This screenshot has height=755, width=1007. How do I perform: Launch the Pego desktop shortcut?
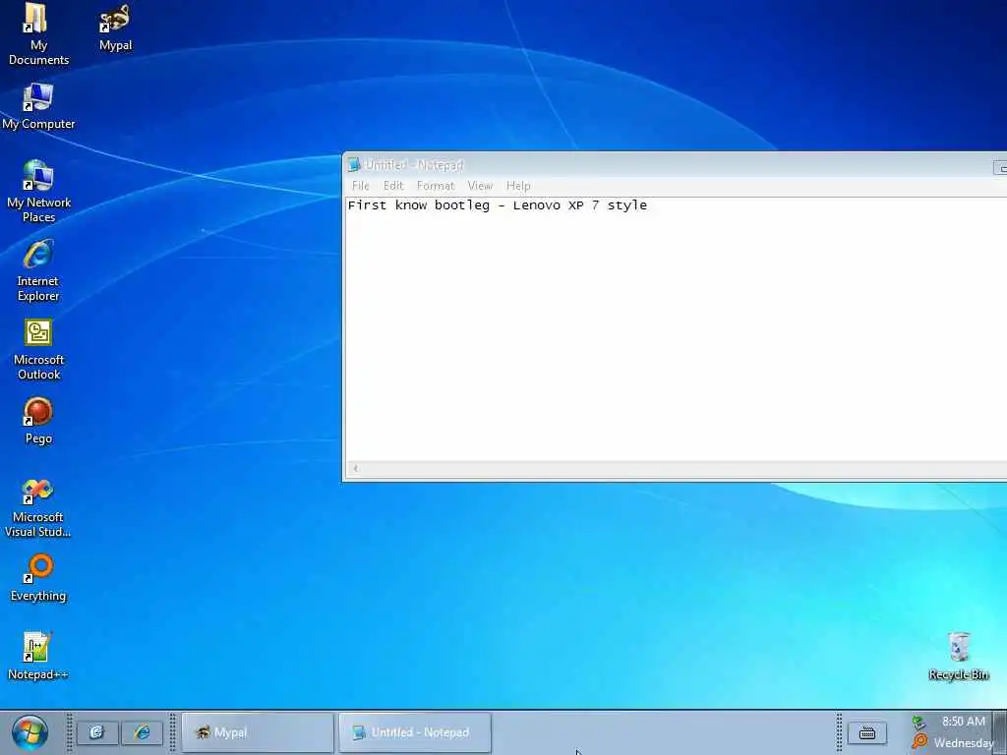(38, 421)
